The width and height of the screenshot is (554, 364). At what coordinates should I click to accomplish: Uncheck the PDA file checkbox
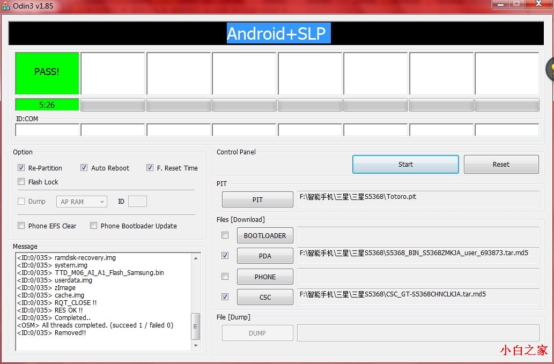225,256
